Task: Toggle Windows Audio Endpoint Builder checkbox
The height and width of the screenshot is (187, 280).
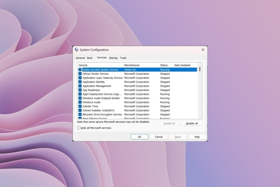Action: coord(80,98)
